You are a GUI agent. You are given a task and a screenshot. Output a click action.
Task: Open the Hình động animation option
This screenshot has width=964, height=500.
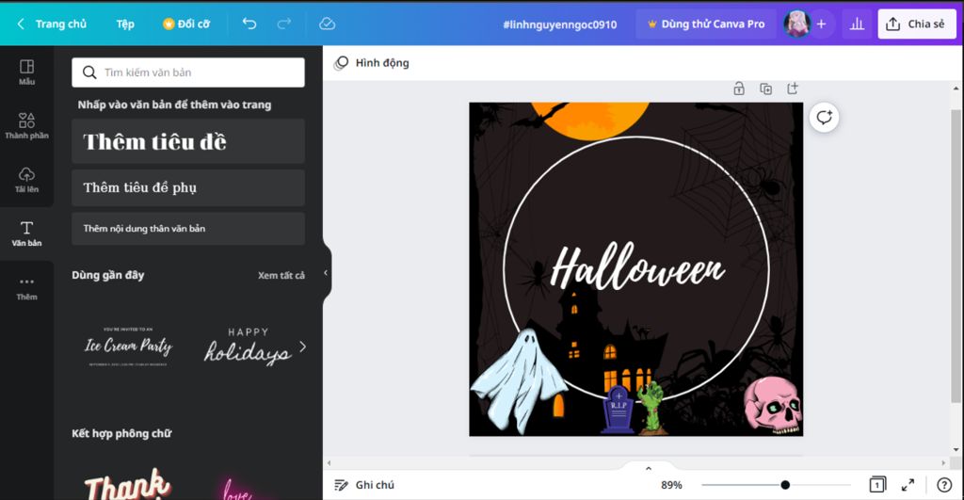(x=371, y=63)
